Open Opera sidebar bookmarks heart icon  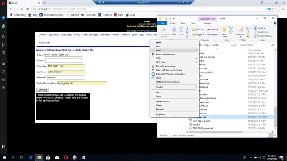pyautogui.click(x=4, y=72)
